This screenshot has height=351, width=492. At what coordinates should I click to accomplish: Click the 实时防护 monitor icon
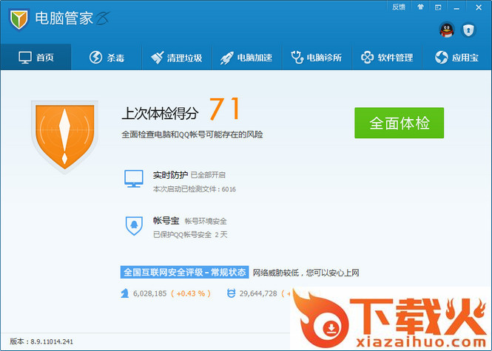coord(134,179)
